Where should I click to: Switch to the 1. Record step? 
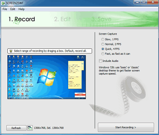(x=22, y=19)
